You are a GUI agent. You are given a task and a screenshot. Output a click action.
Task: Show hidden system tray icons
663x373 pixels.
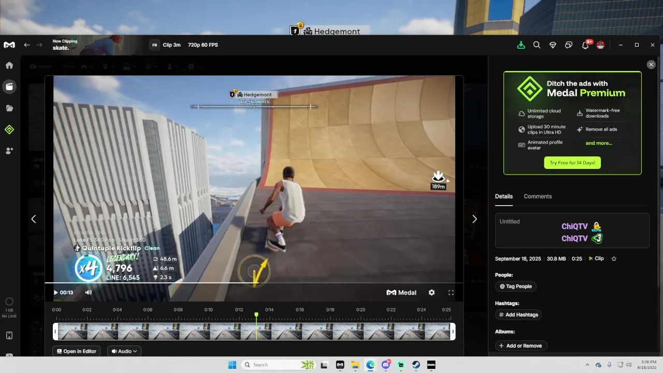tap(587, 365)
